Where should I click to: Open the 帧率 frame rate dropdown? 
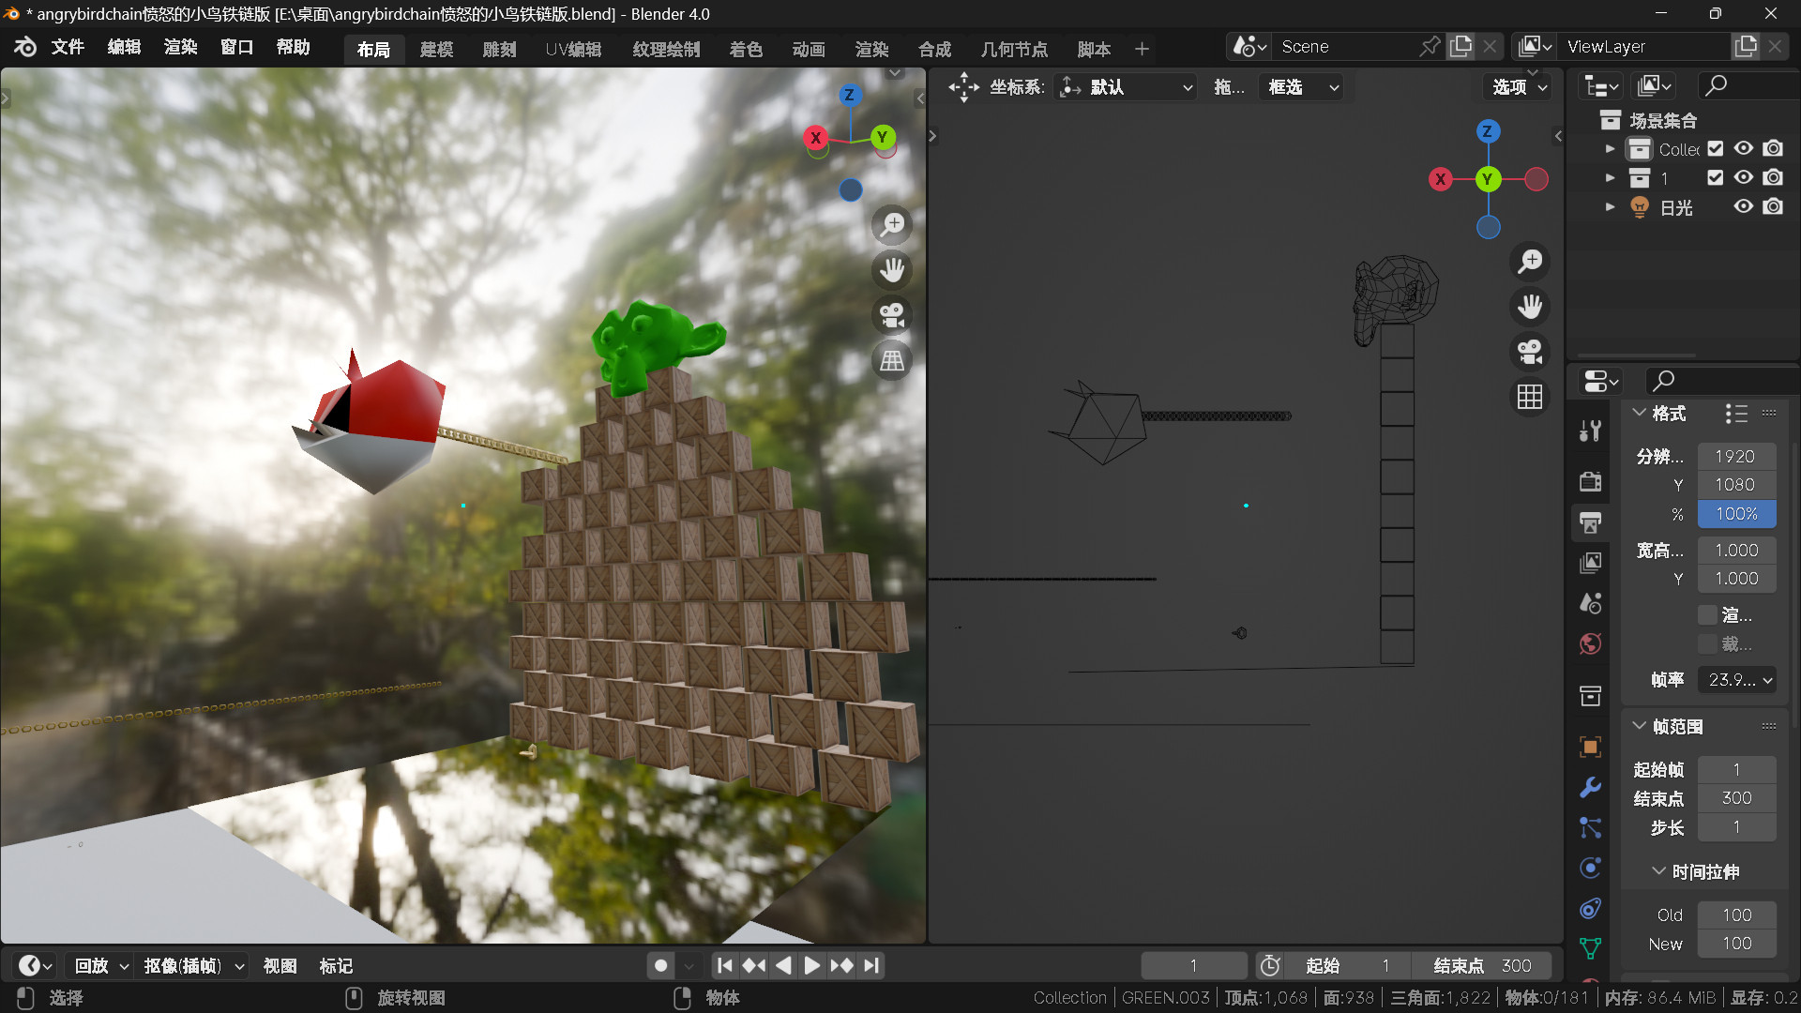[x=1737, y=680]
